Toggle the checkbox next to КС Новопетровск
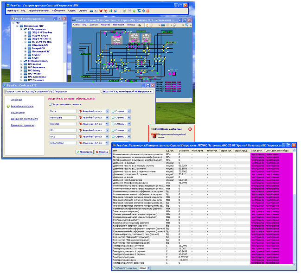The height and width of the screenshot is (273, 301). 21,61
